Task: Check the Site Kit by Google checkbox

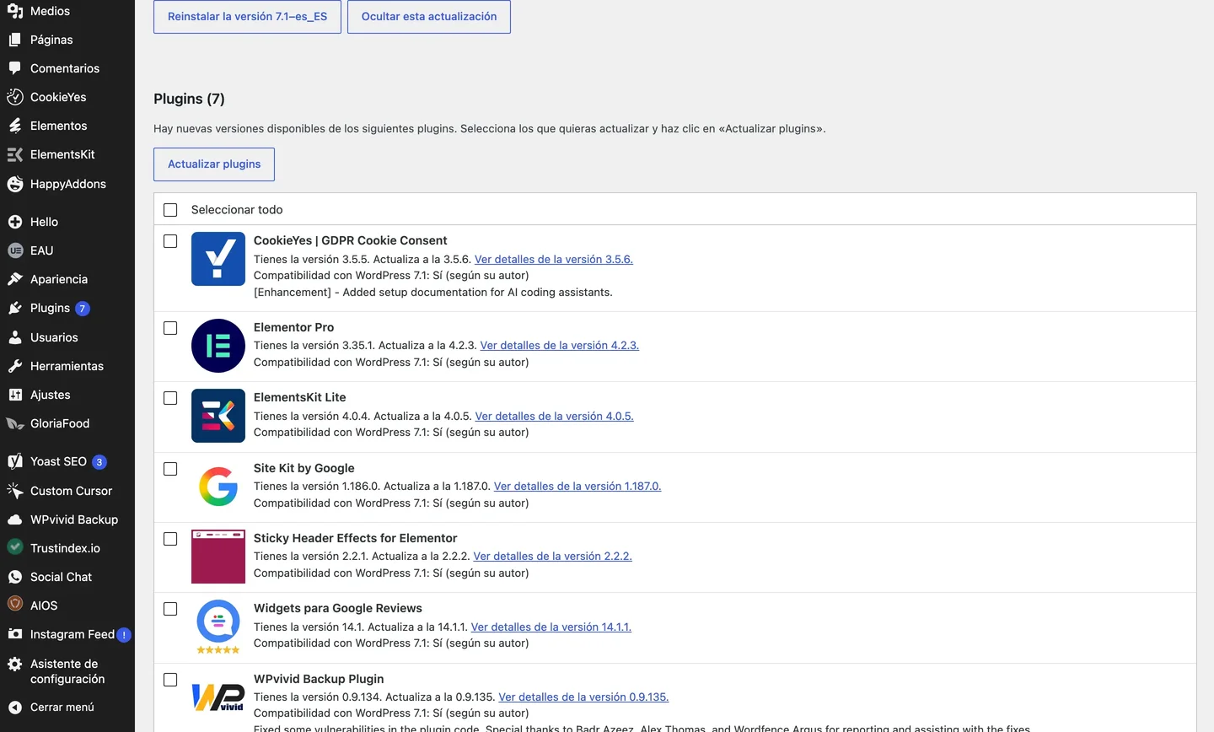Action: click(170, 469)
